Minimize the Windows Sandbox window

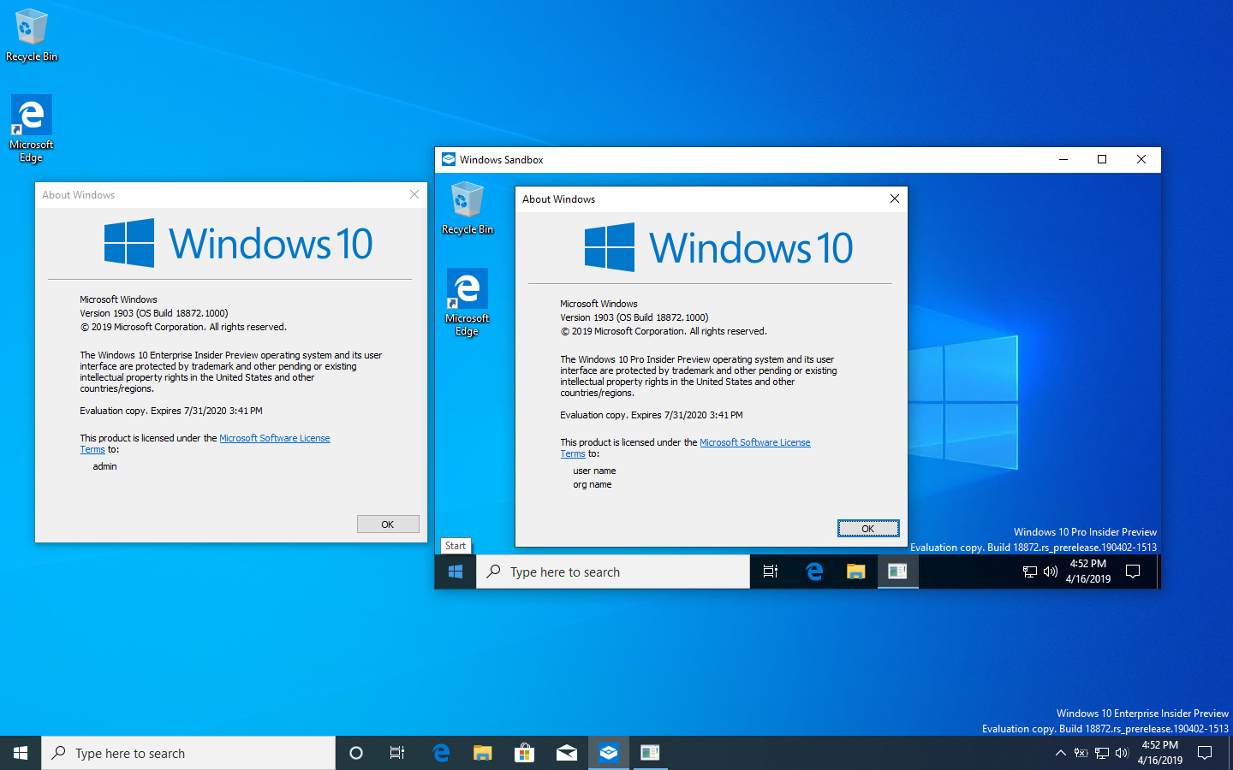pyautogui.click(x=1063, y=159)
